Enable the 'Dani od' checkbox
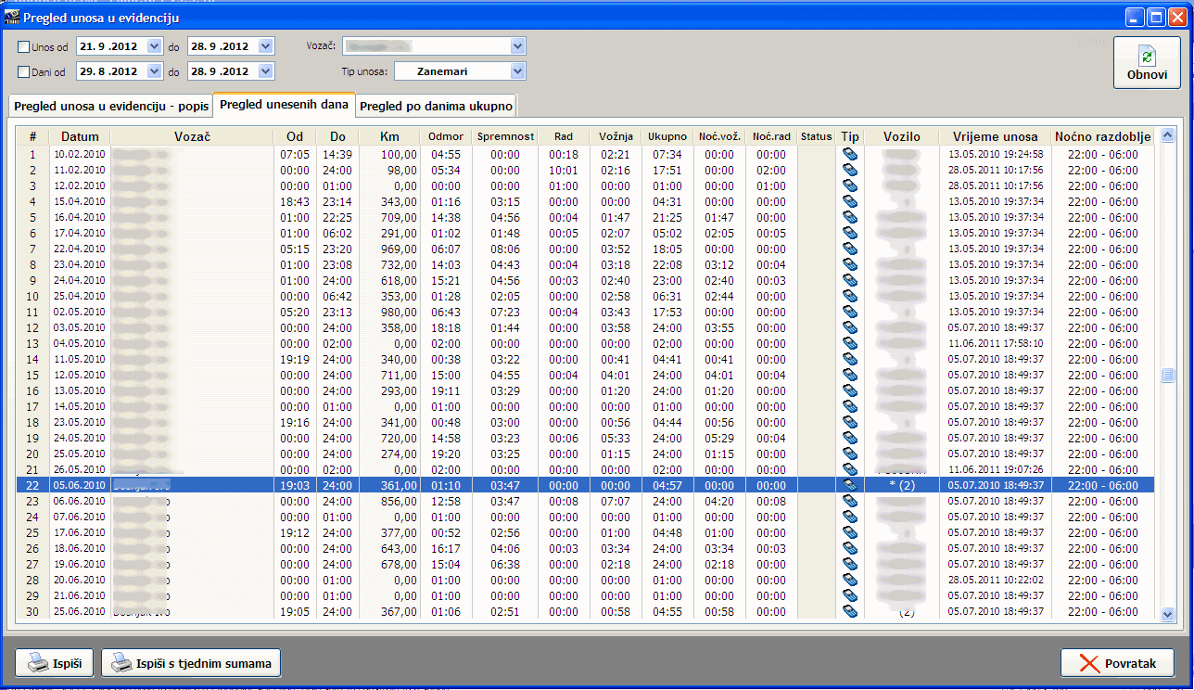1194x690 pixels. 24,71
